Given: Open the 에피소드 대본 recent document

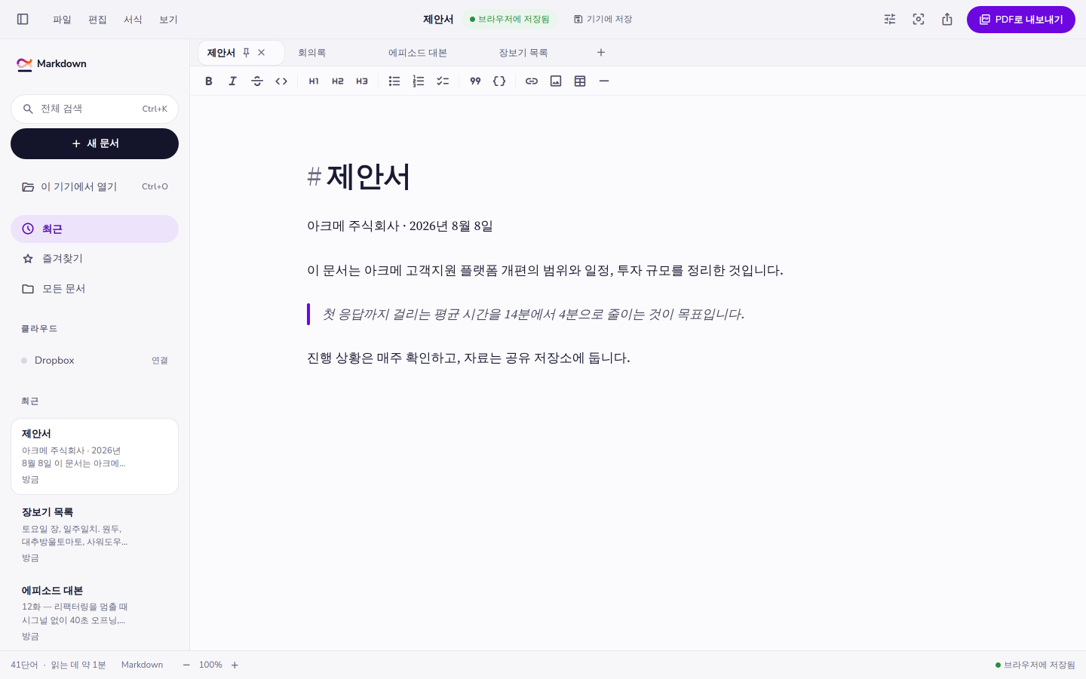Looking at the screenshot, I should click(x=94, y=613).
